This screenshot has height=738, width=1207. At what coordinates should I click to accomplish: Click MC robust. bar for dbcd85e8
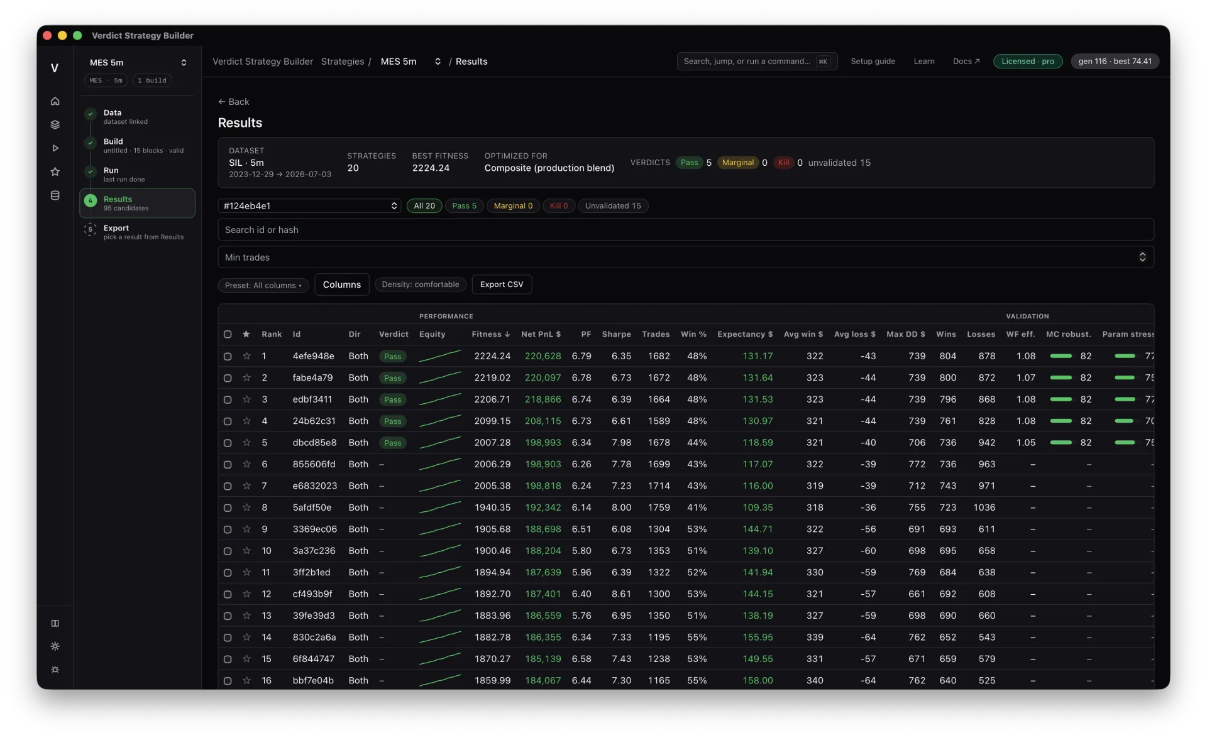click(1061, 443)
